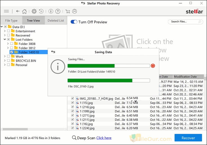
Task: Collapse the Data (D:) tree node
Action: click(2, 27)
